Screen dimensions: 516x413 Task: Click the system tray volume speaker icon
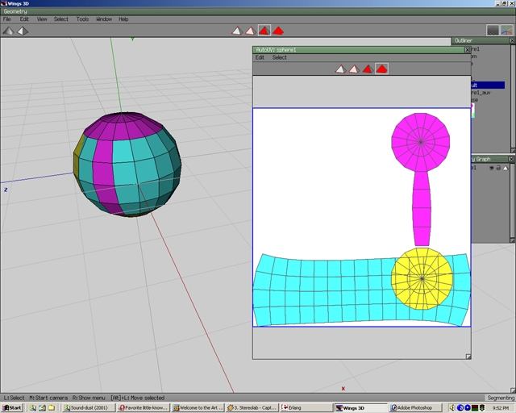pyautogui.click(x=453, y=407)
